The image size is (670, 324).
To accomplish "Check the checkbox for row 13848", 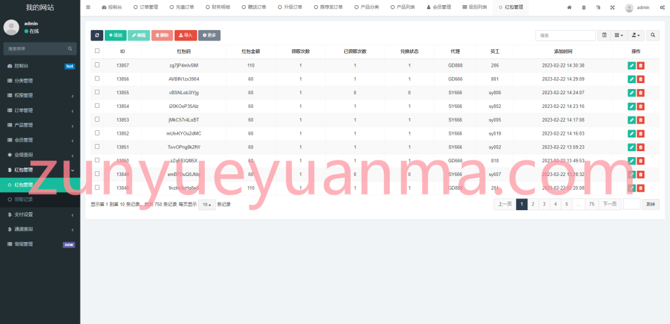I will coord(97,187).
